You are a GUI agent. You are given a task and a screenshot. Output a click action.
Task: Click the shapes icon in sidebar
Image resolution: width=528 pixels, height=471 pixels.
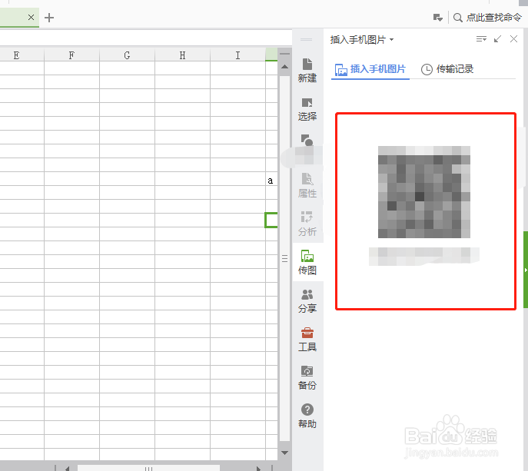(x=307, y=140)
